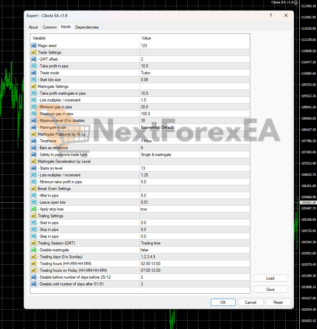Click the integer icon beside Magic seed

click(x=34, y=46)
